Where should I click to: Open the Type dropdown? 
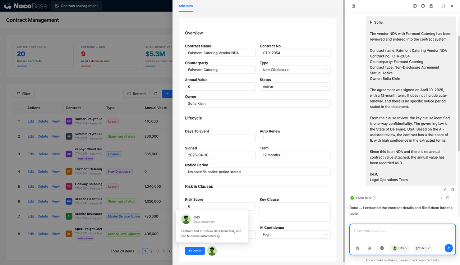coord(295,70)
